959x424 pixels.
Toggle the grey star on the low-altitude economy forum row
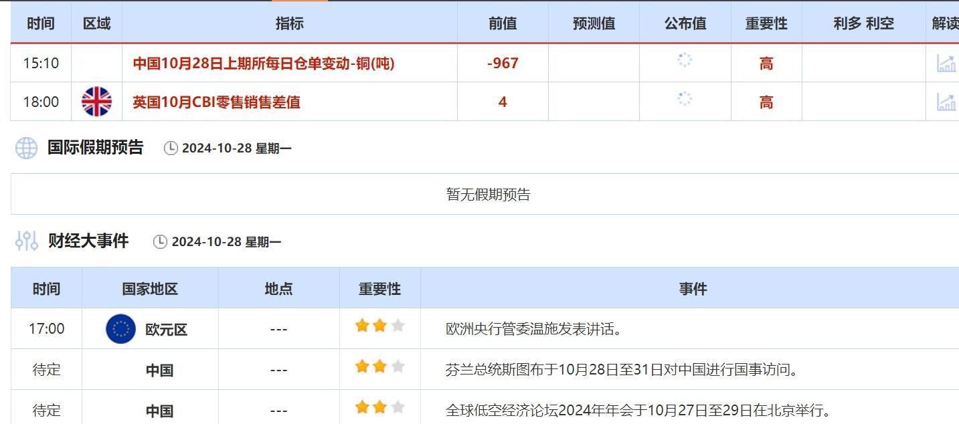tap(398, 405)
